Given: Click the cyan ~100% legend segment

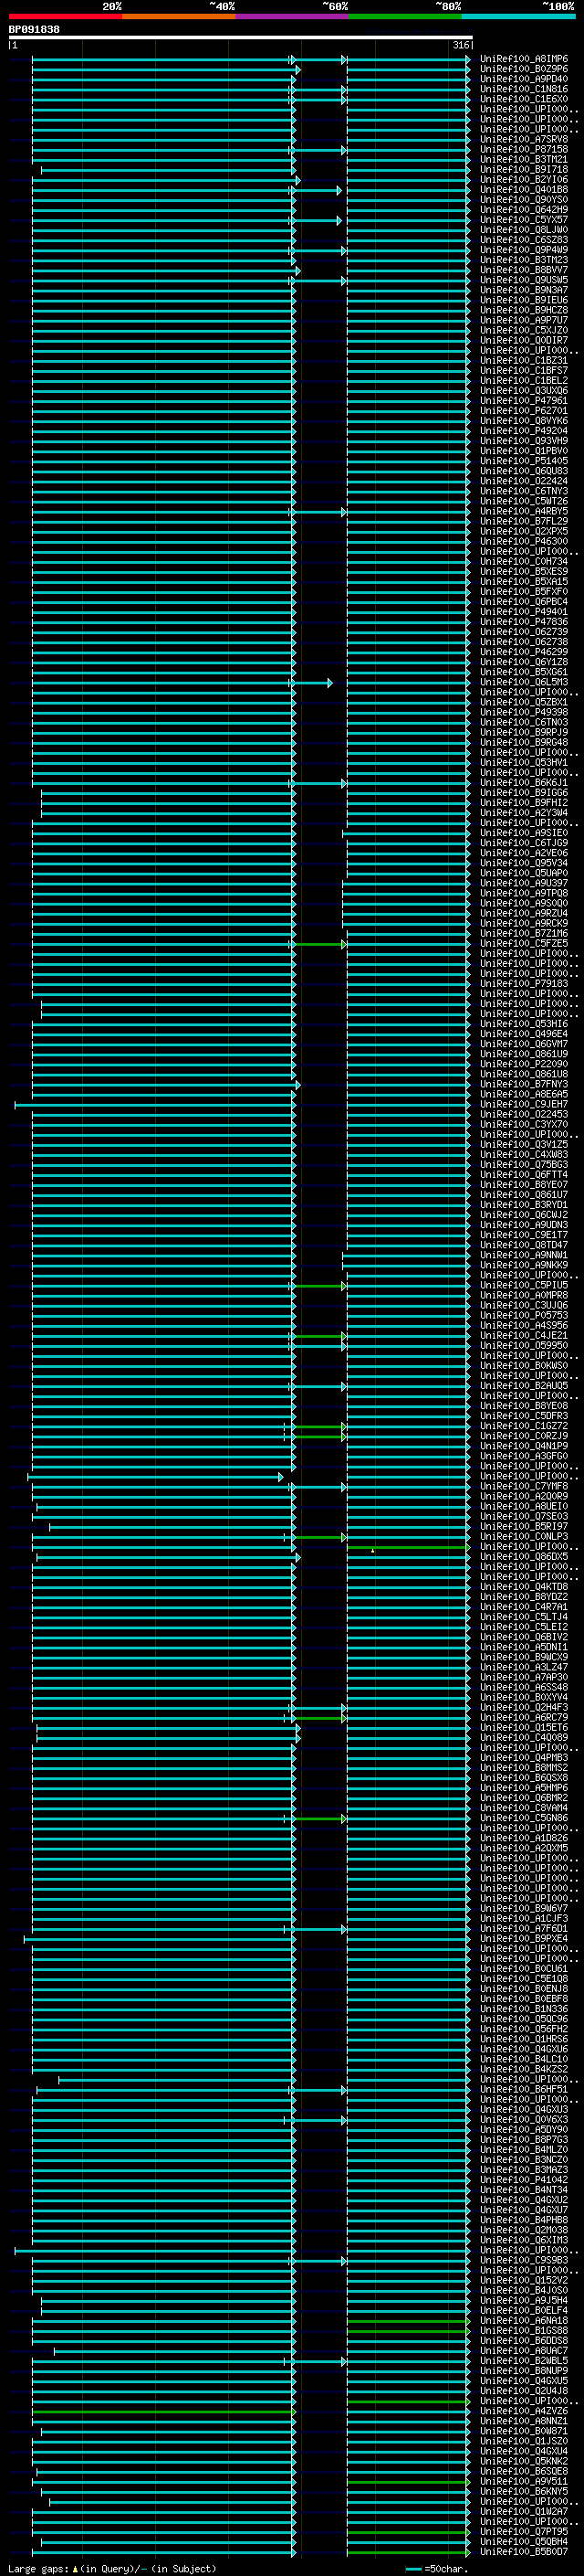Looking at the screenshot, I should tap(518, 16).
